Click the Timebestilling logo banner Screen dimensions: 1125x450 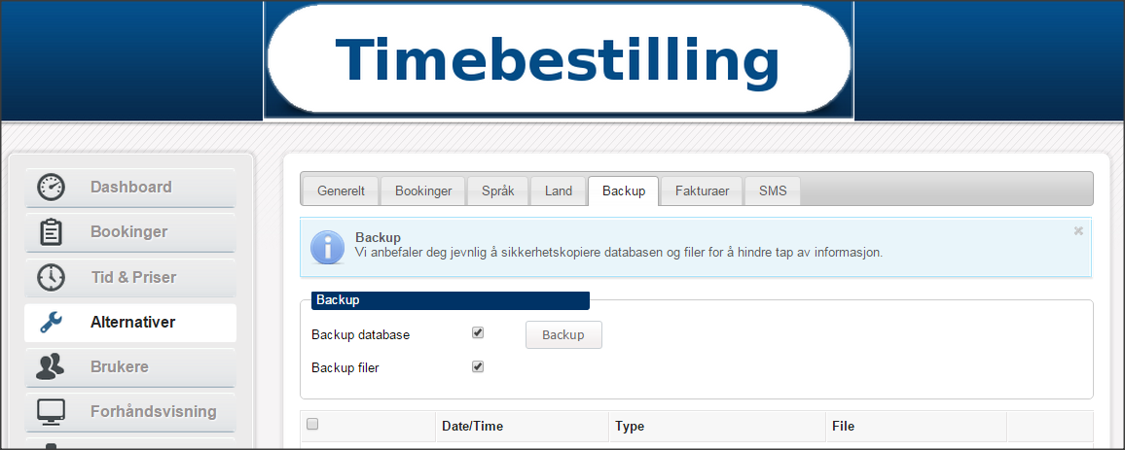point(558,60)
